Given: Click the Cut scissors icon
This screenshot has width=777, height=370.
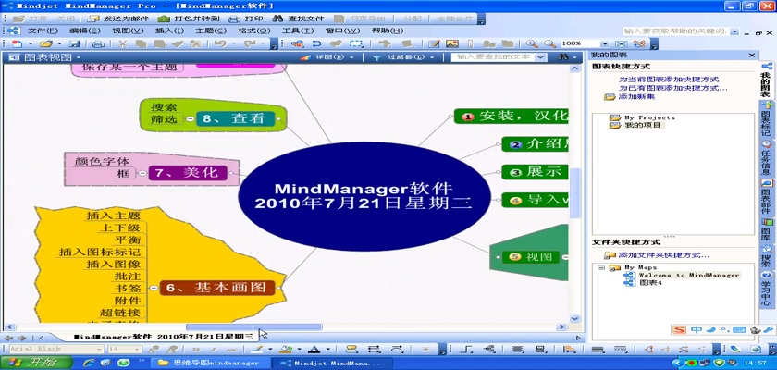Looking at the screenshot, I should point(122,43).
